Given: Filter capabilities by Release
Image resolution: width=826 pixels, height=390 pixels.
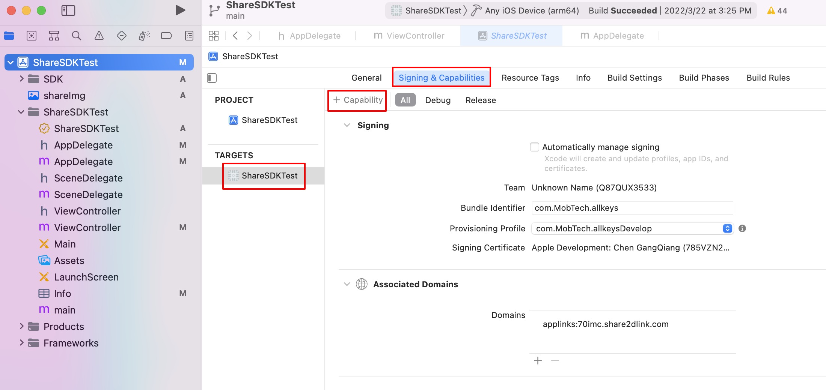Looking at the screenshot, I should [481, 100].
